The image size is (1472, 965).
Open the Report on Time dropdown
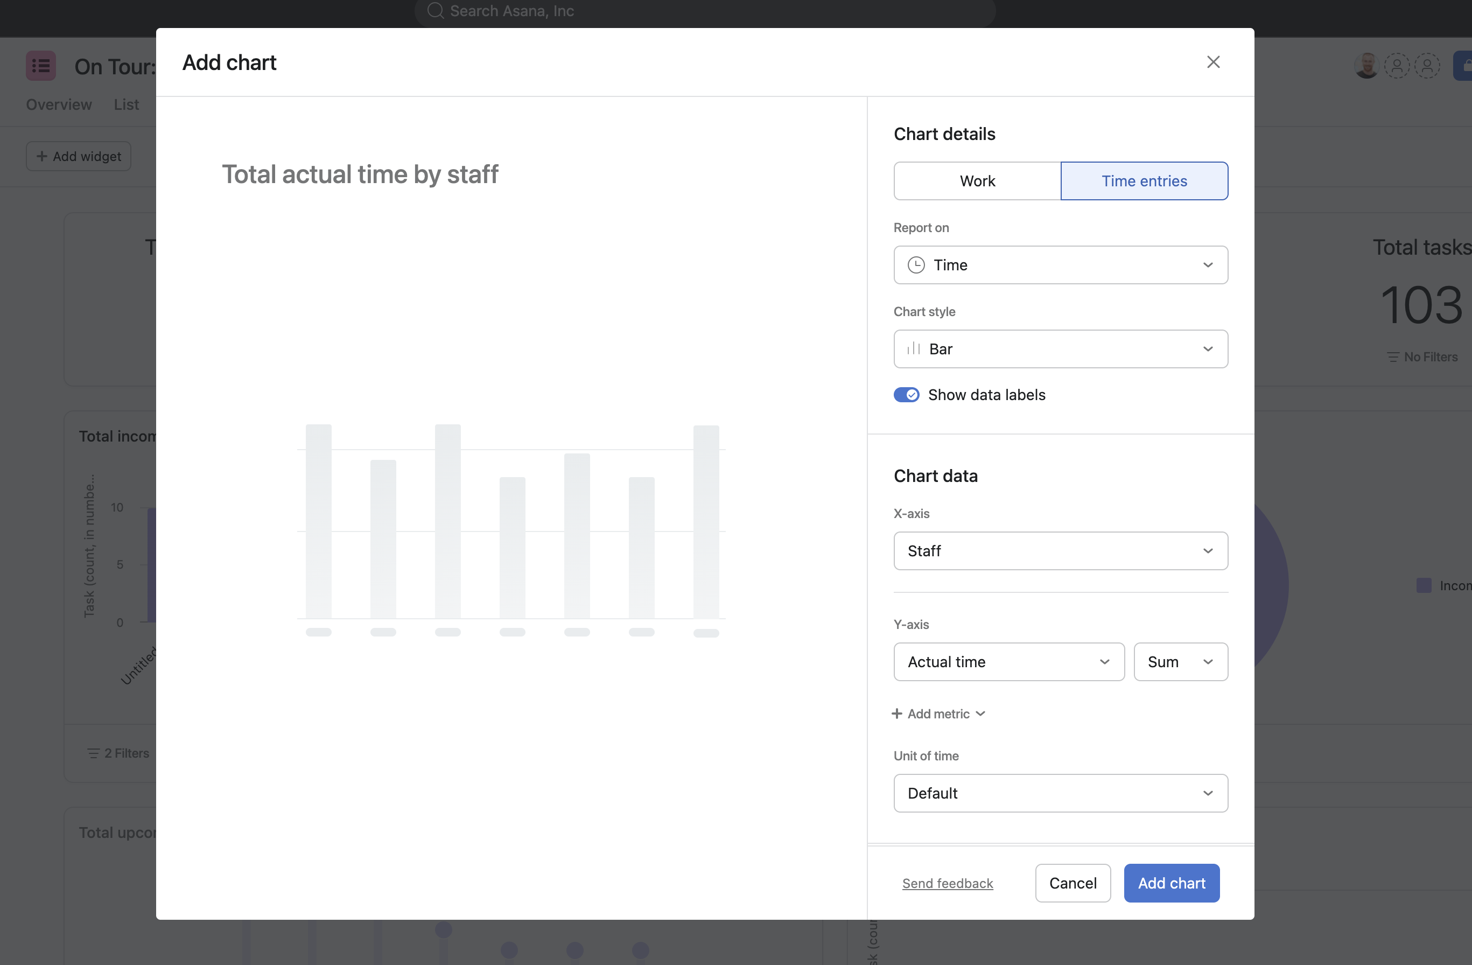pos(1060,265)
